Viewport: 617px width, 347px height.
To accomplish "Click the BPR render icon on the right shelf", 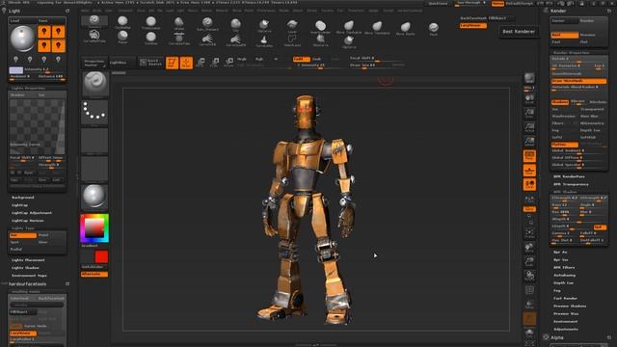I will (x=529, y=78).
